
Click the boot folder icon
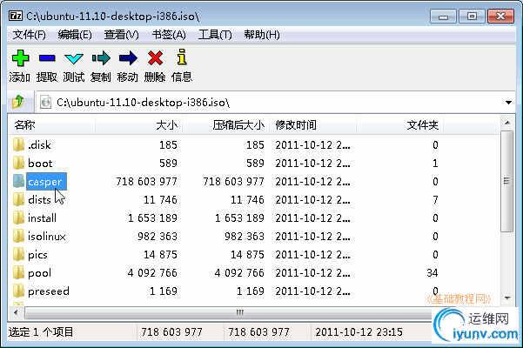[x=18, y=163]
